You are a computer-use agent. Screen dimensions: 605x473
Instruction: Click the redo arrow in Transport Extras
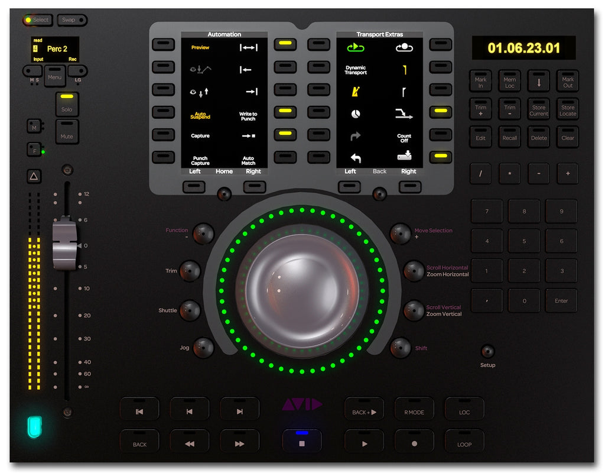point(355,135)
